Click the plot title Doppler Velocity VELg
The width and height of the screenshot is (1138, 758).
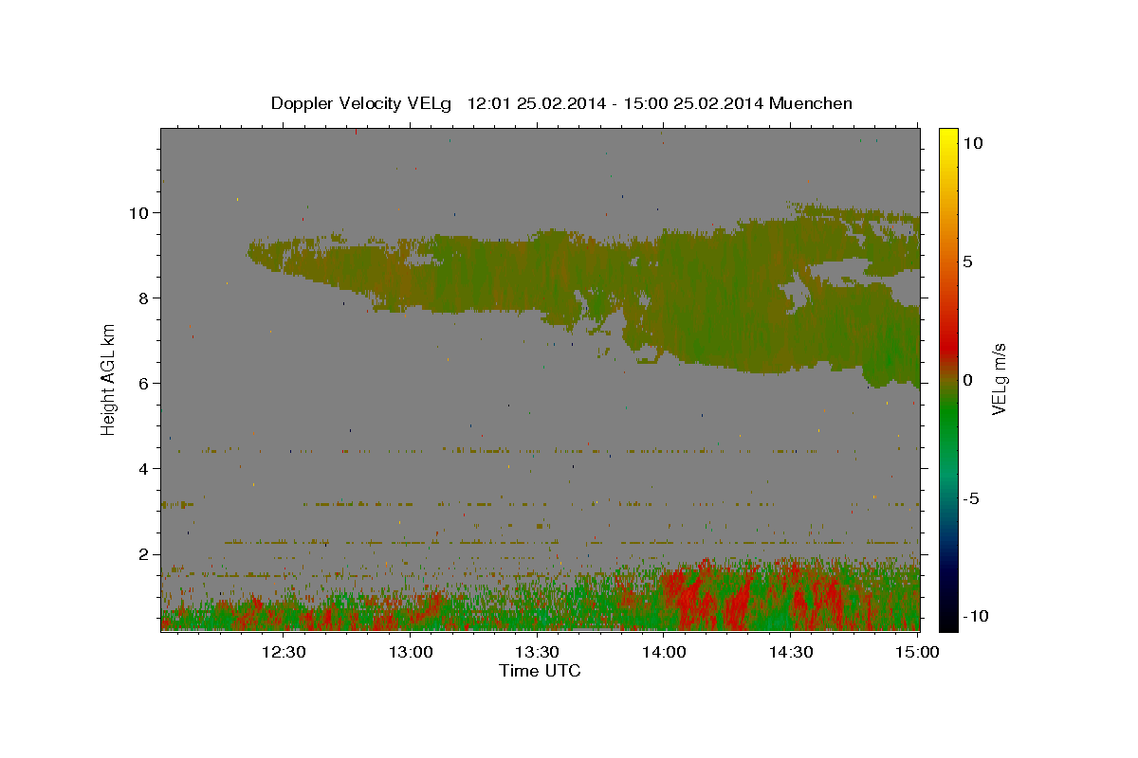coord(561,103)
